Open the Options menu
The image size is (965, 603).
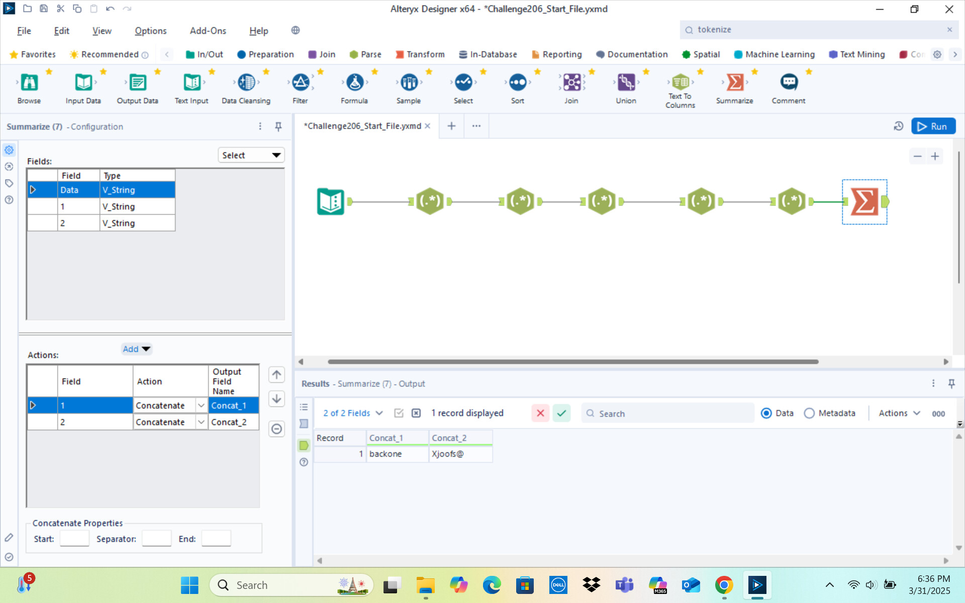pyautogui.click(x=150, y=31)
